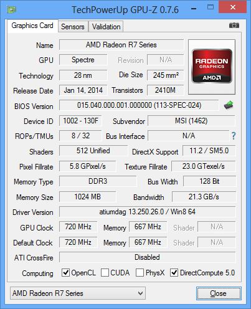Screen dimensions: 251x309
Task: Open the Validation tab
Action: pos(106,27)
